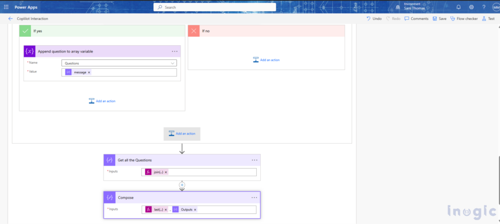Remove the message token from Value
Image resolution: width=500 pixels, height=224 pixels.
[x=89, y=72]
